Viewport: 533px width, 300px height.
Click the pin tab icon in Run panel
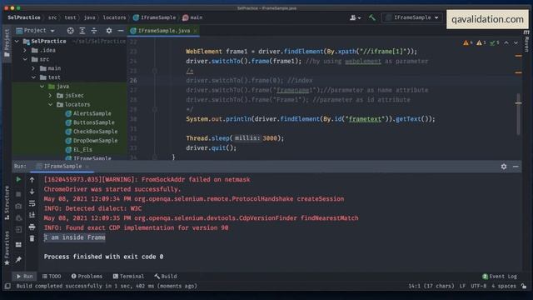coord(18,259)
